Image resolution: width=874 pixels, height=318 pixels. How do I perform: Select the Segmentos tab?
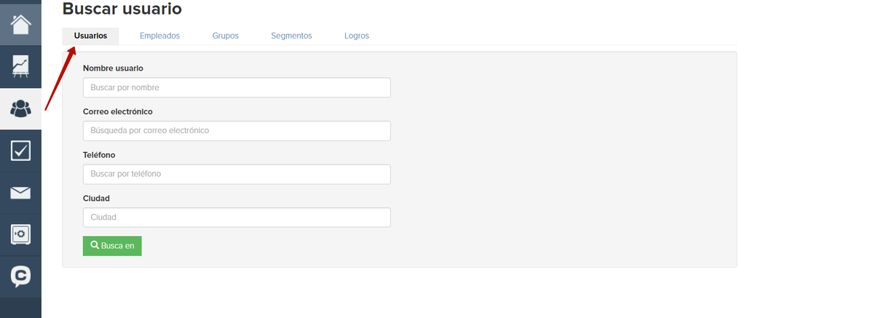coord(291,36)
